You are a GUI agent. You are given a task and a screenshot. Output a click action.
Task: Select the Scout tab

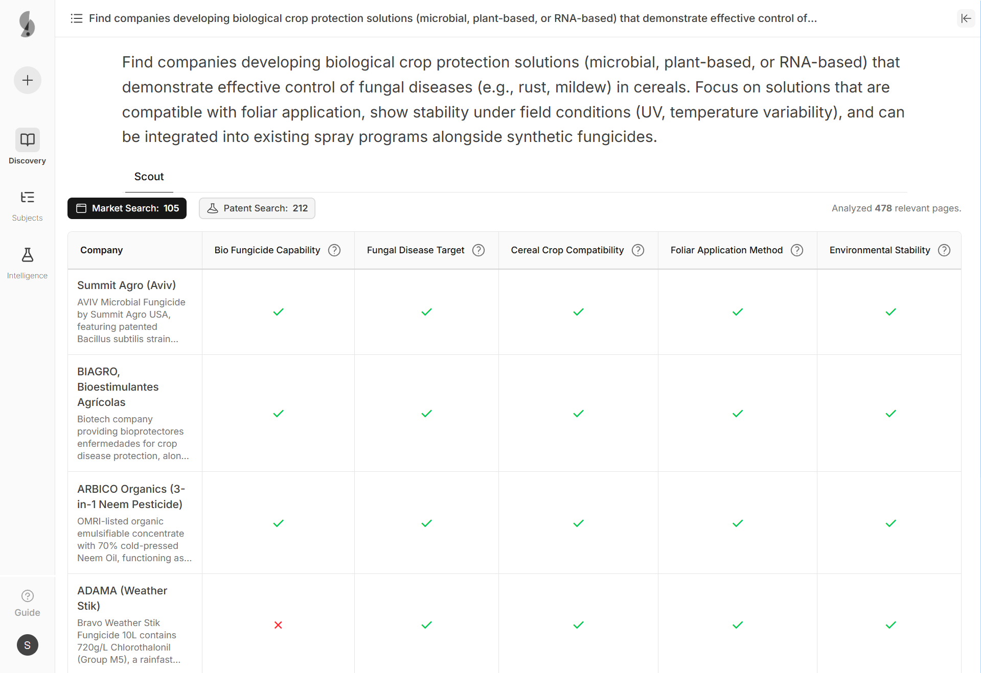pos(149,177)
